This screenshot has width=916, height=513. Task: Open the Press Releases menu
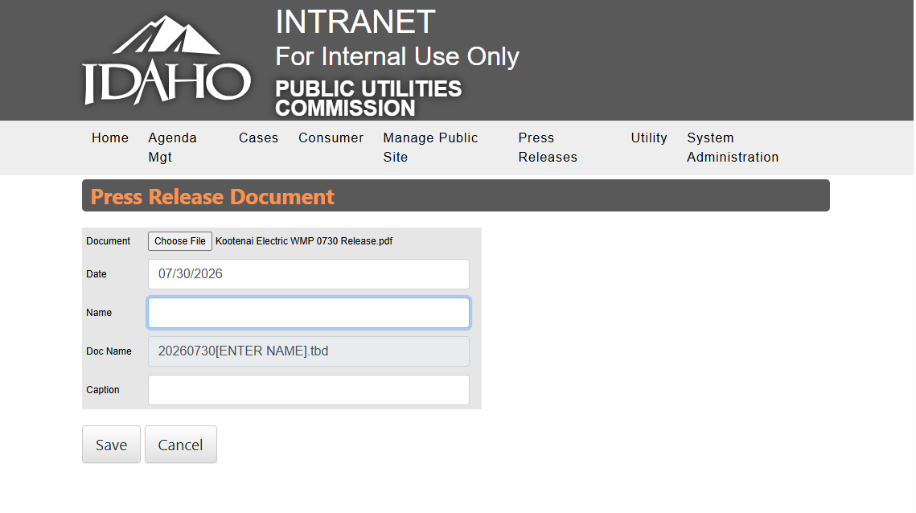[x=548, y=147]
